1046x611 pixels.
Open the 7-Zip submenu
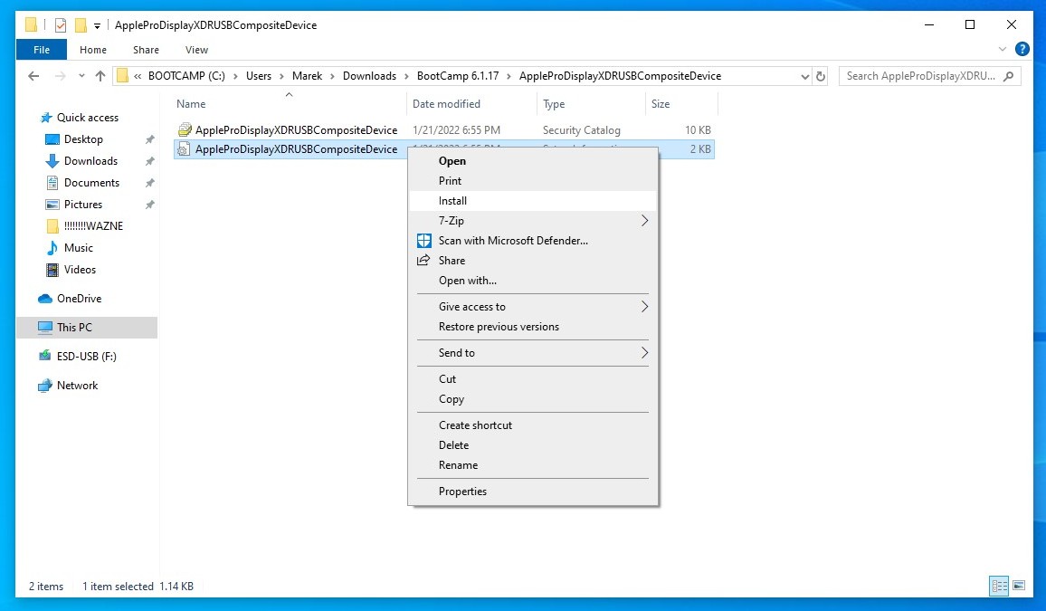coord(532,221)
